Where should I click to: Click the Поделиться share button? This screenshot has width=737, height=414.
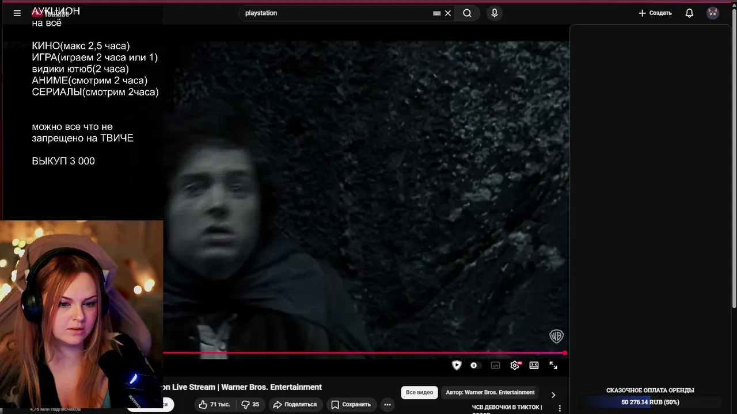point(295,404)
